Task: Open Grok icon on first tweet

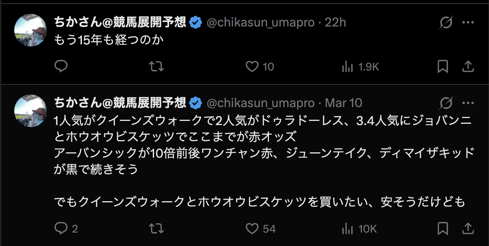Action: 446,23
